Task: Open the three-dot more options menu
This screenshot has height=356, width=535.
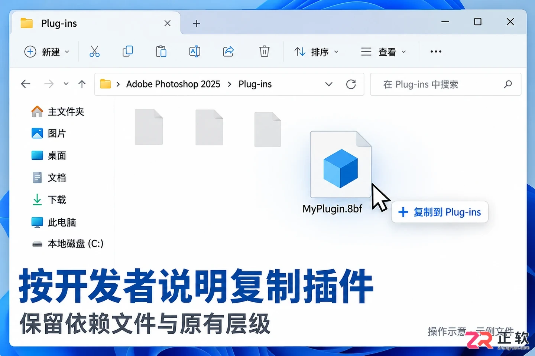Action: coord(436,52)
